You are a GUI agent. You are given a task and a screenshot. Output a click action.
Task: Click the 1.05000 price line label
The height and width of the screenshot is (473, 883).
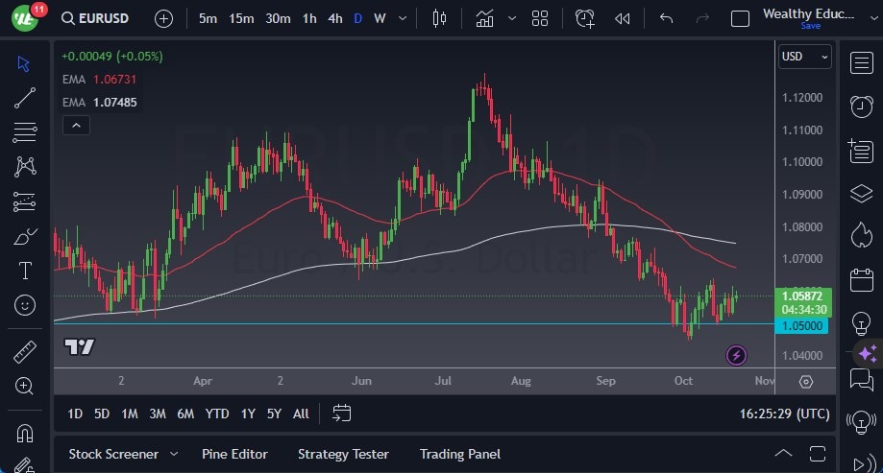pyautogui.click(x=804, y=325)
